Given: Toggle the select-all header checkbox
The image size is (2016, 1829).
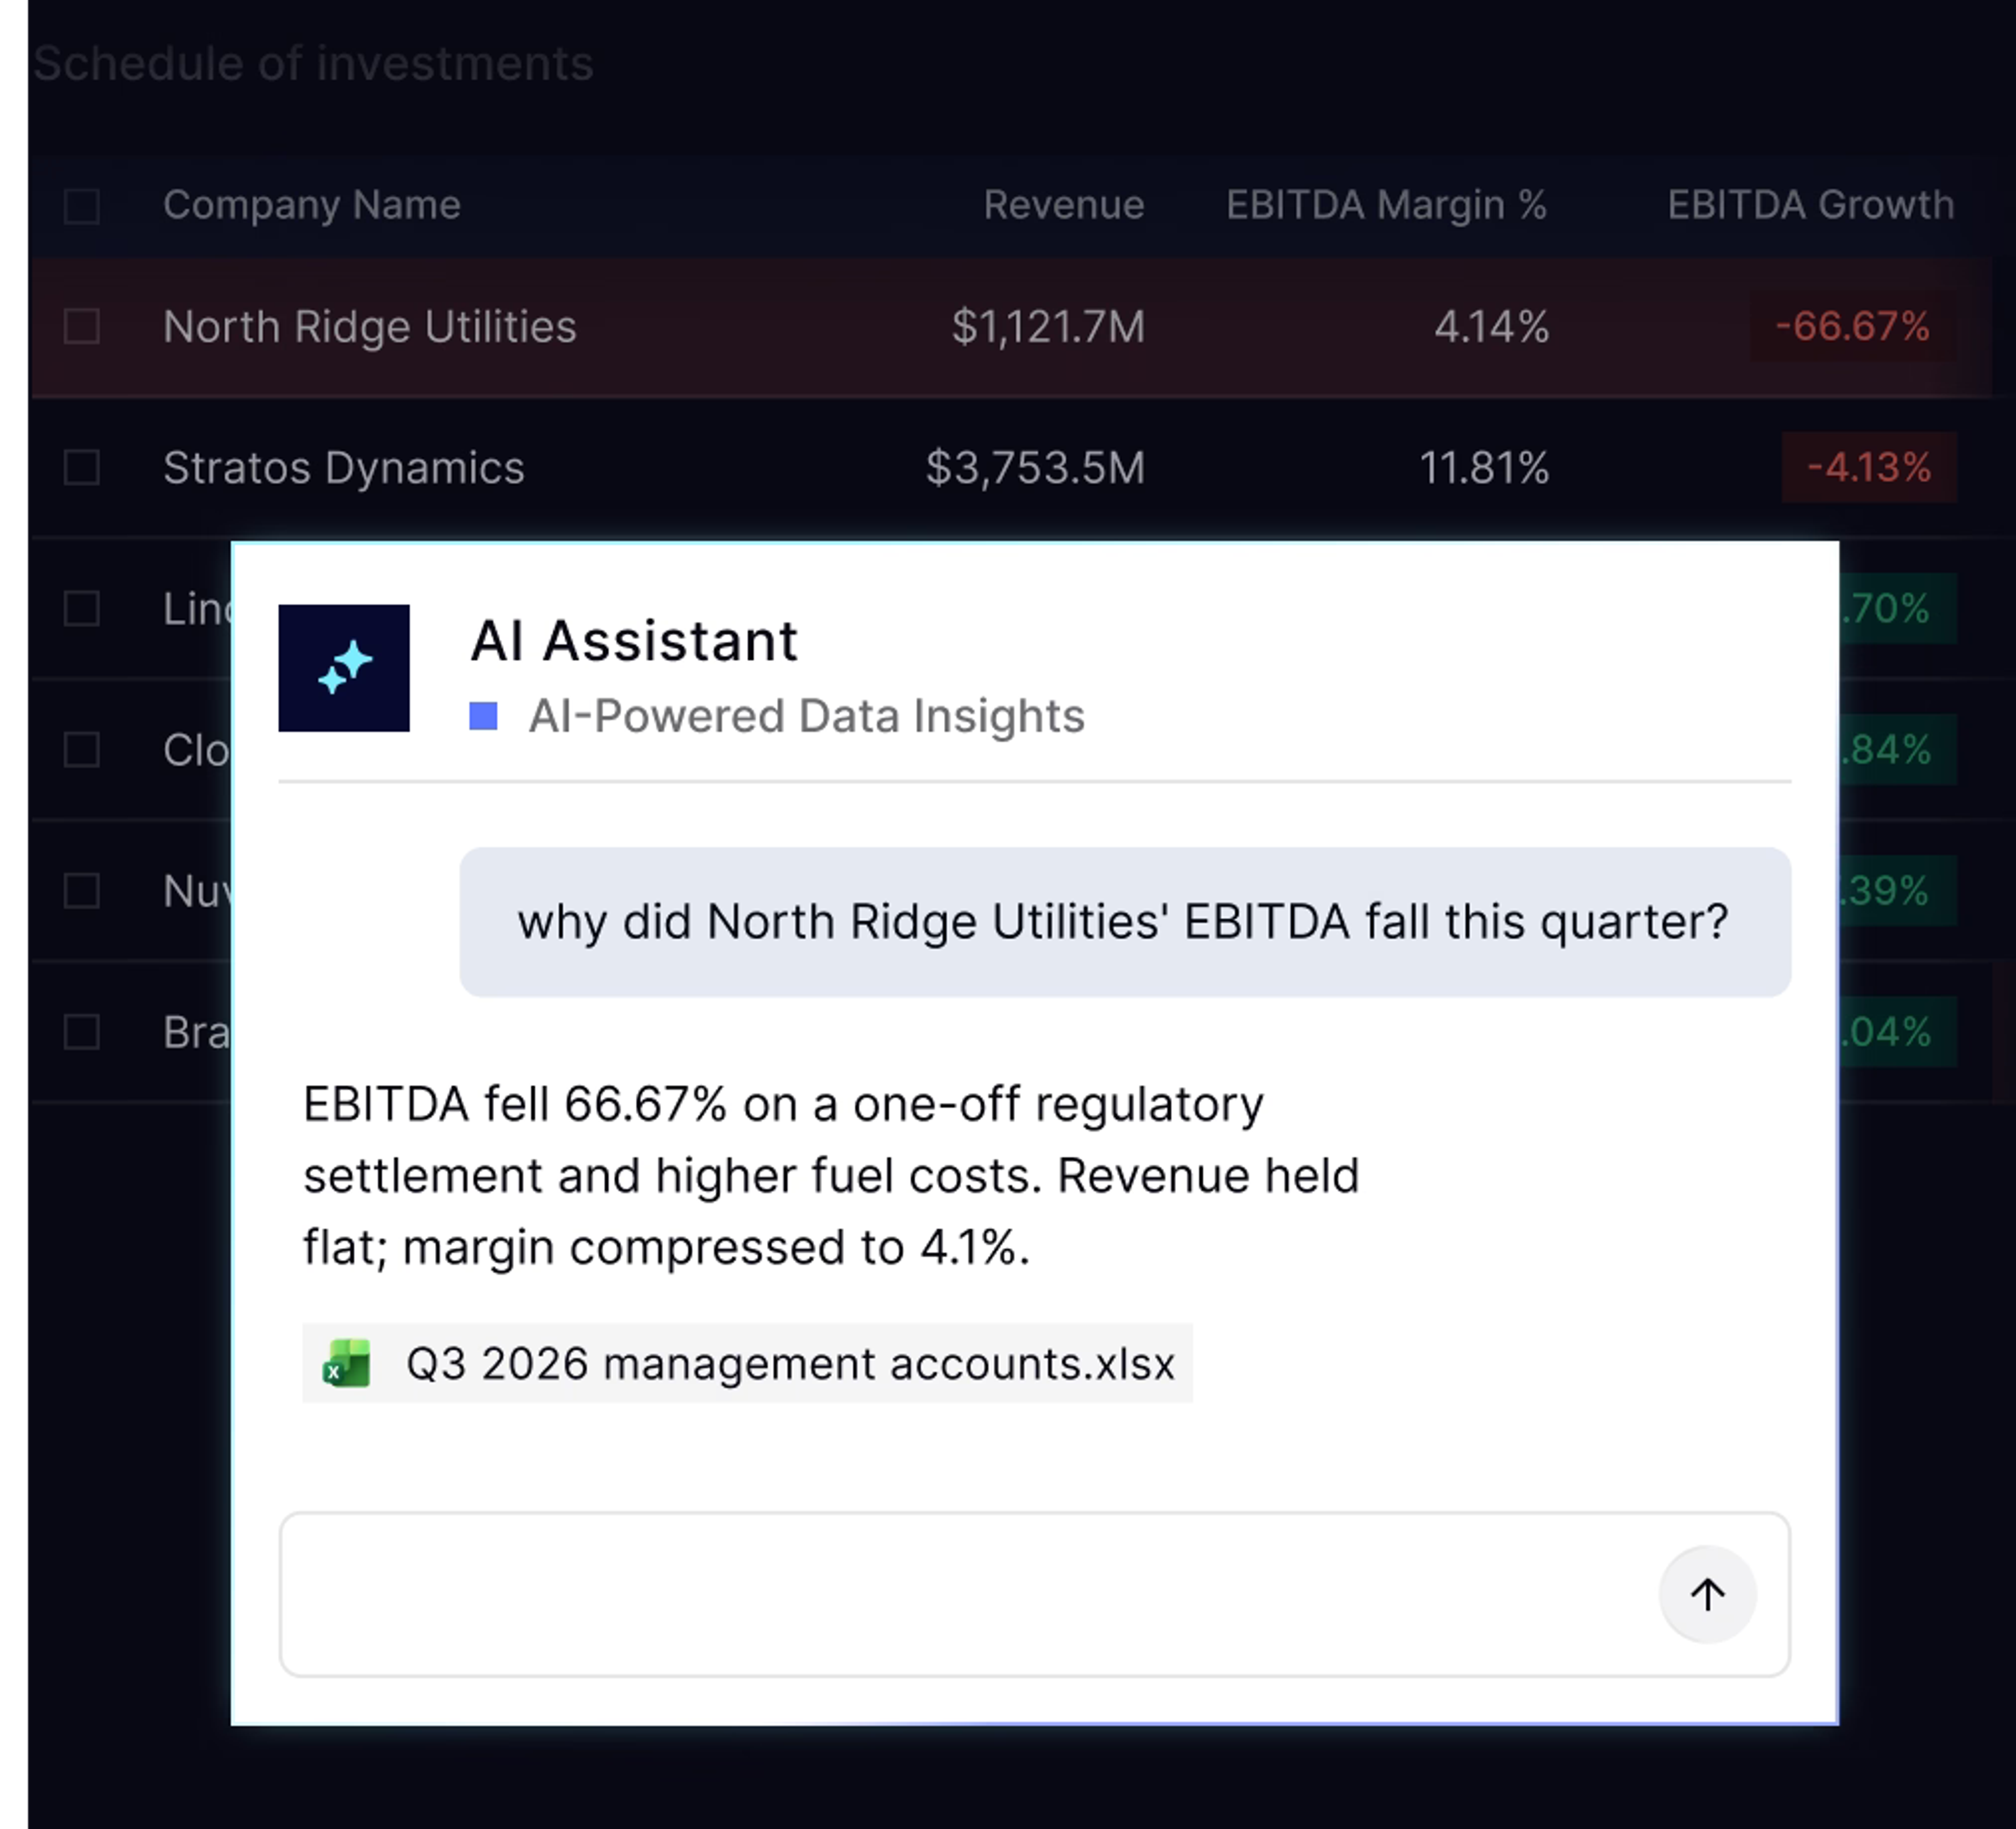Looking at the screenshot, I should click(82, 206).
